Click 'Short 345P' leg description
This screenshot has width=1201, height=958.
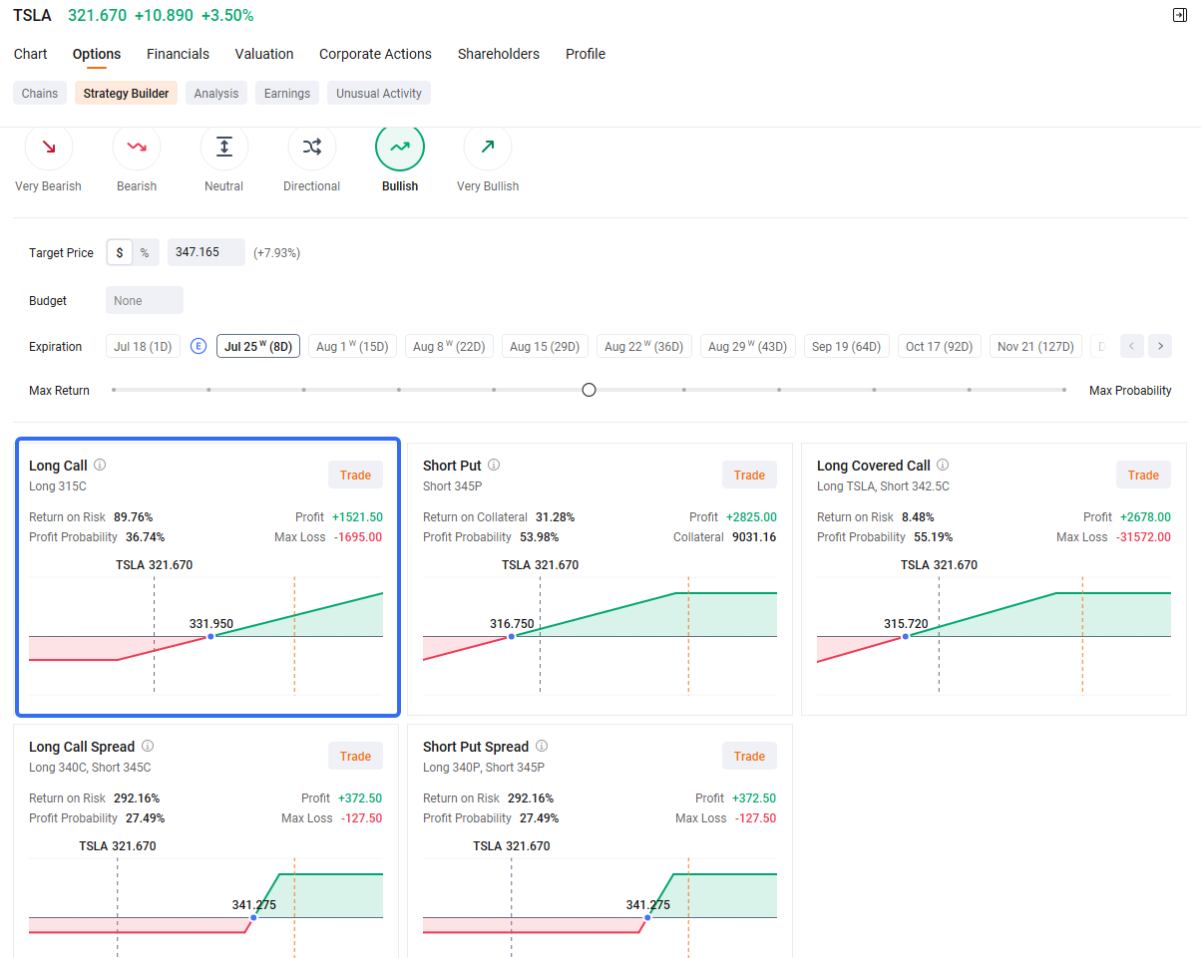point(452,486)
